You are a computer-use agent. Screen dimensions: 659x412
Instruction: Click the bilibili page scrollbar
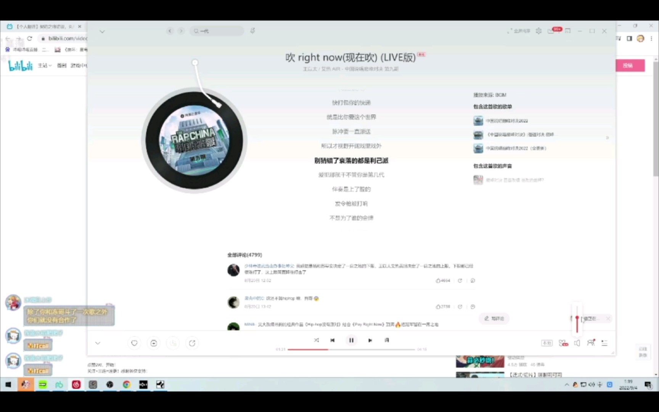tap(656, 118)
